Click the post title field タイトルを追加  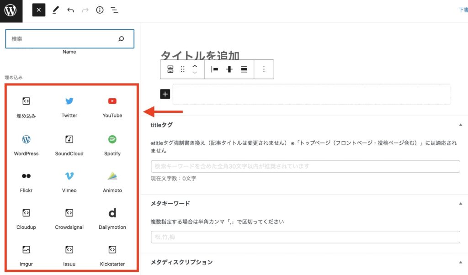click(x=200, y=55)
